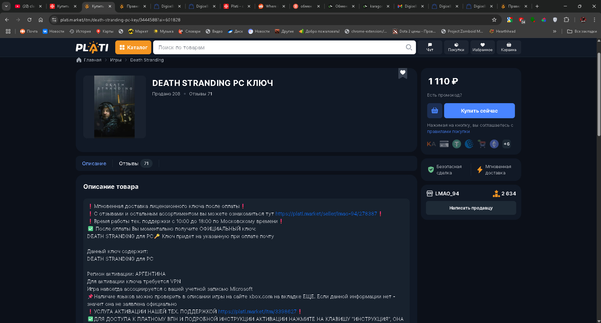Open the Каталог menu
The height and width of the screenshot is (323, 601).
point(133,47)
